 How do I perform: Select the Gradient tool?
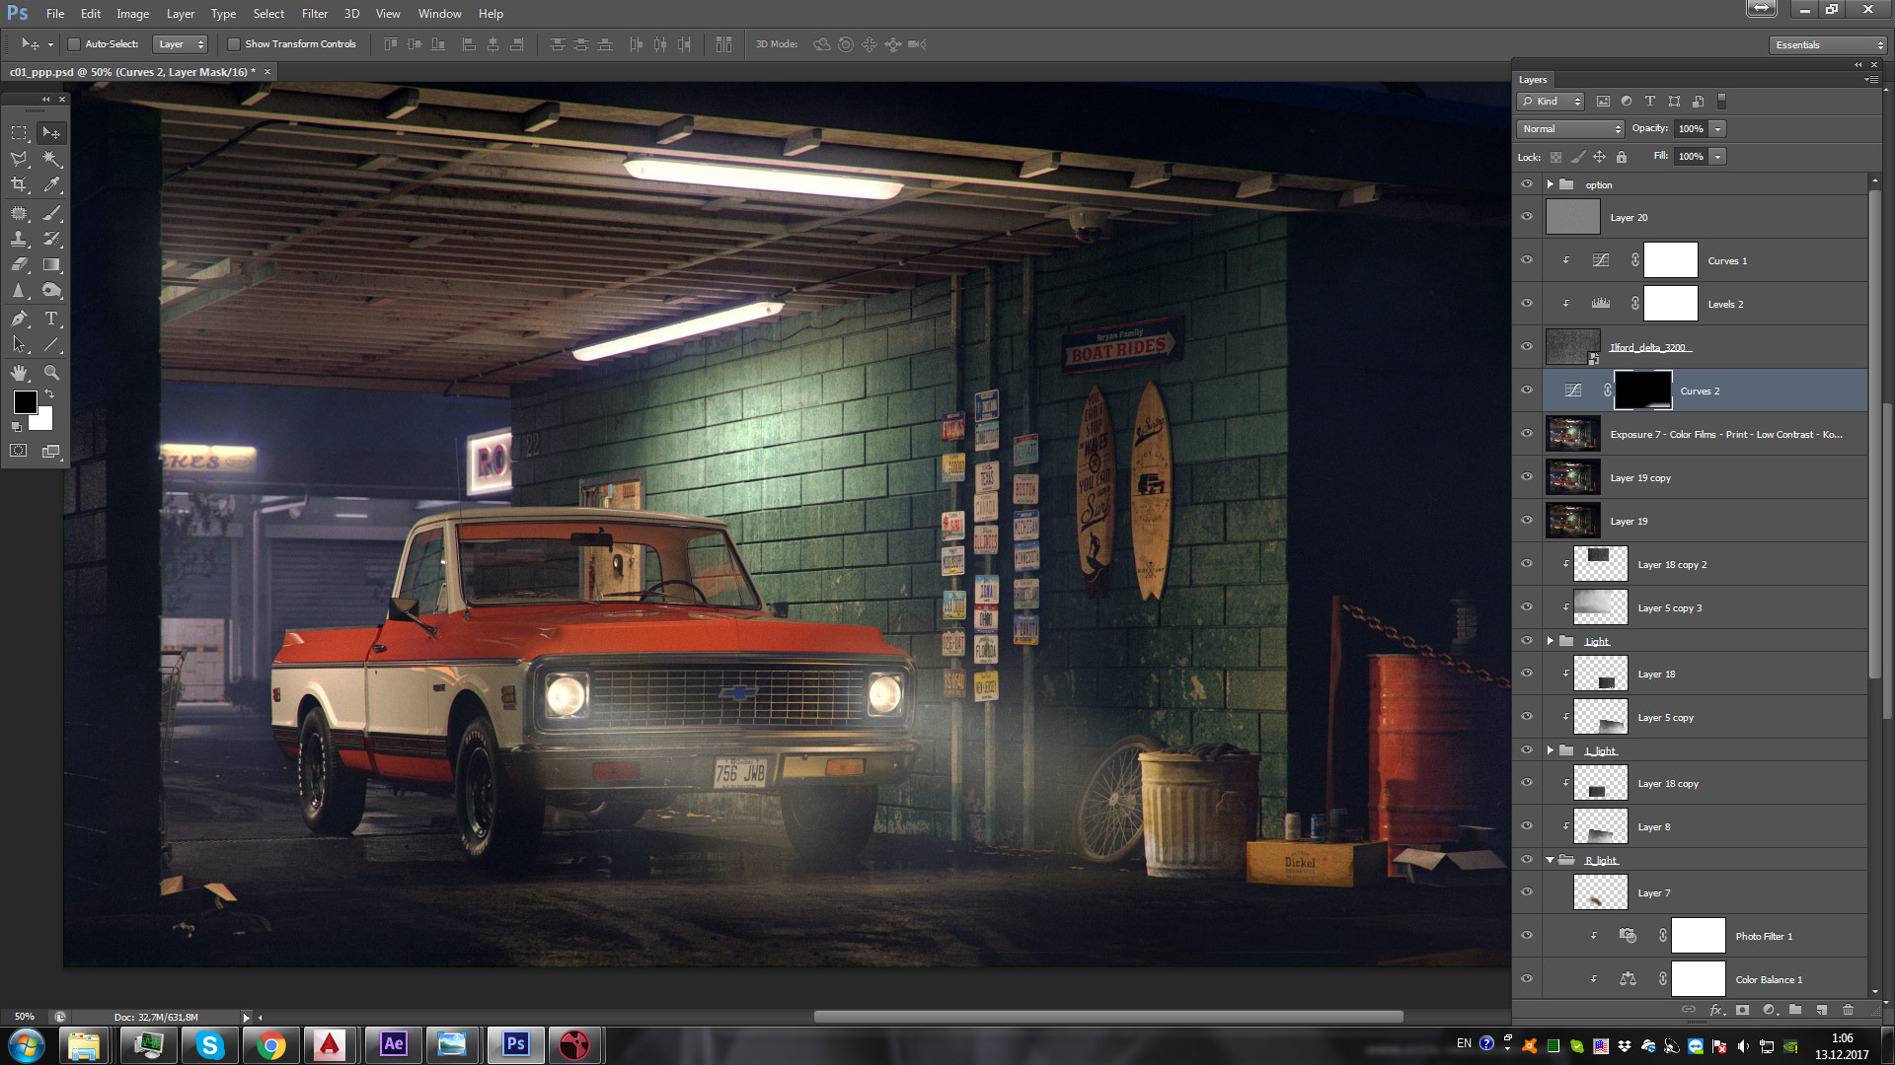click(51, 264)
